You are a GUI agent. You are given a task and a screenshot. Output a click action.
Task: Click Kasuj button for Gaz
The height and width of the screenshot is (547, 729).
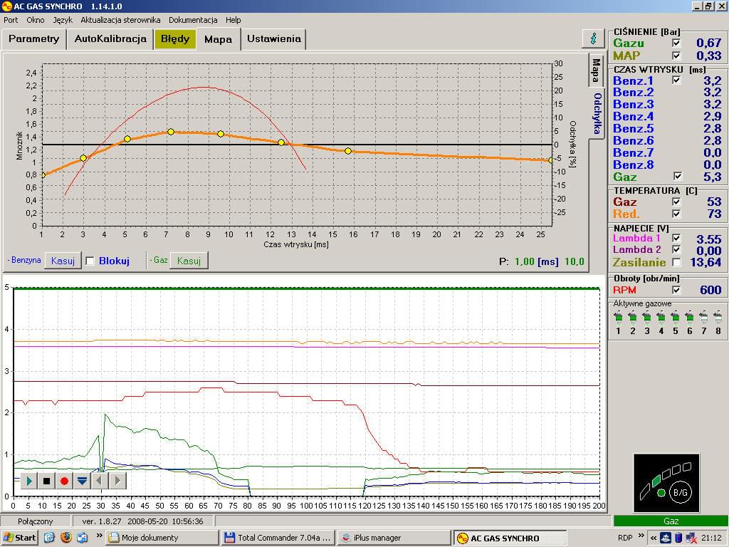(x=189, y=261)
